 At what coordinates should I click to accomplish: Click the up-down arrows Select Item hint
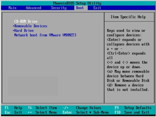[42, 108]
